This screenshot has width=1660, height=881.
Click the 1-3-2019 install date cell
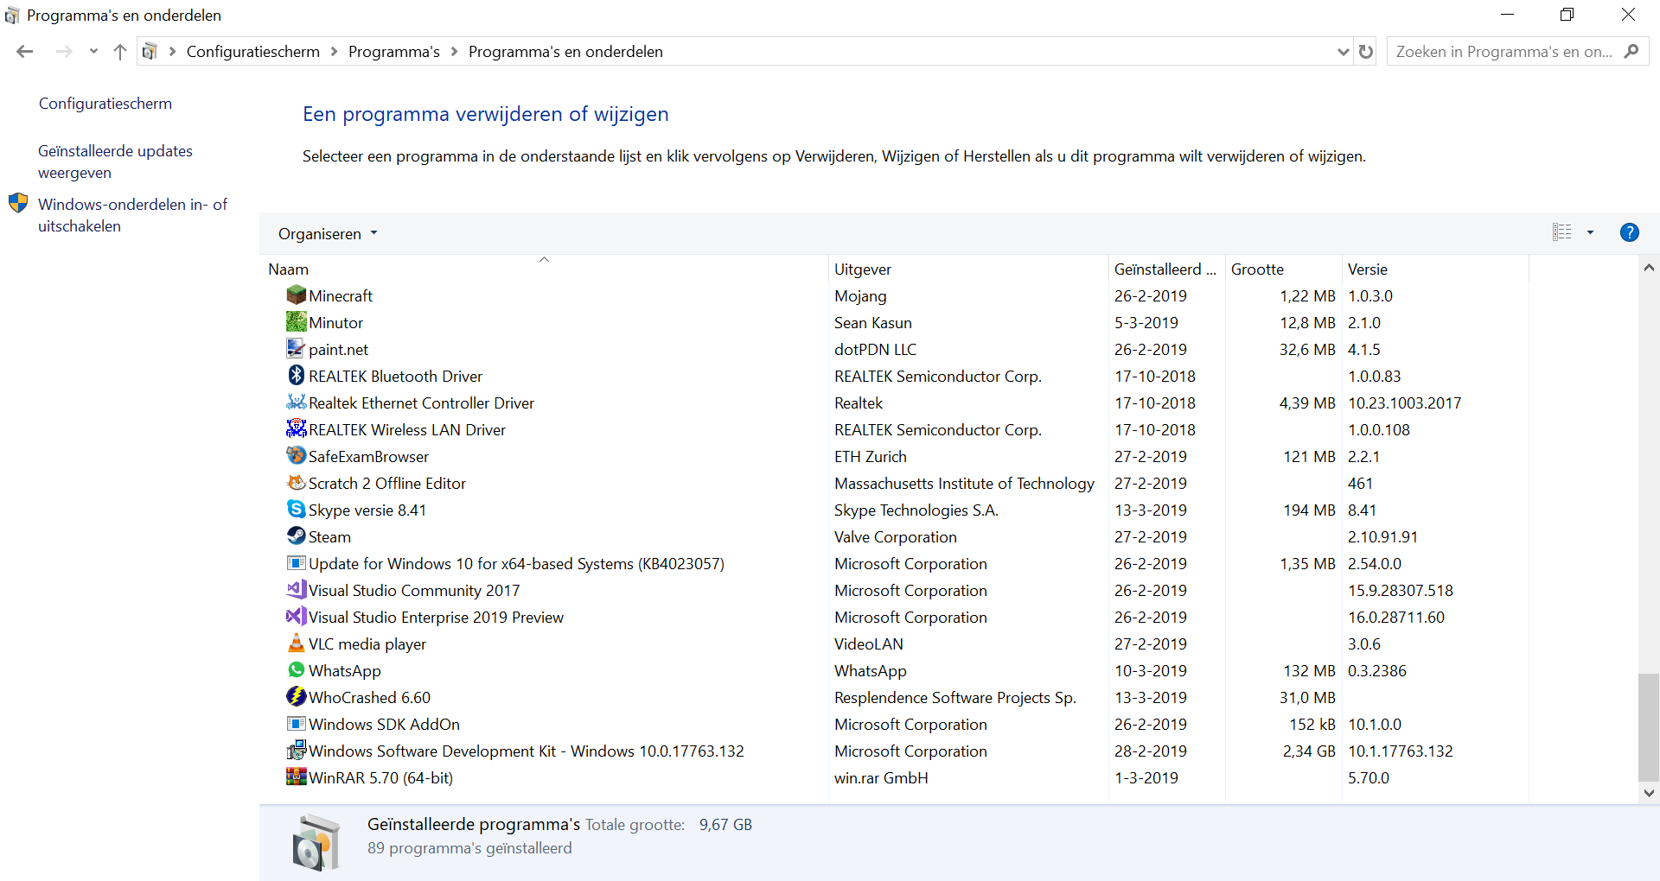[x=1146, y=778]
